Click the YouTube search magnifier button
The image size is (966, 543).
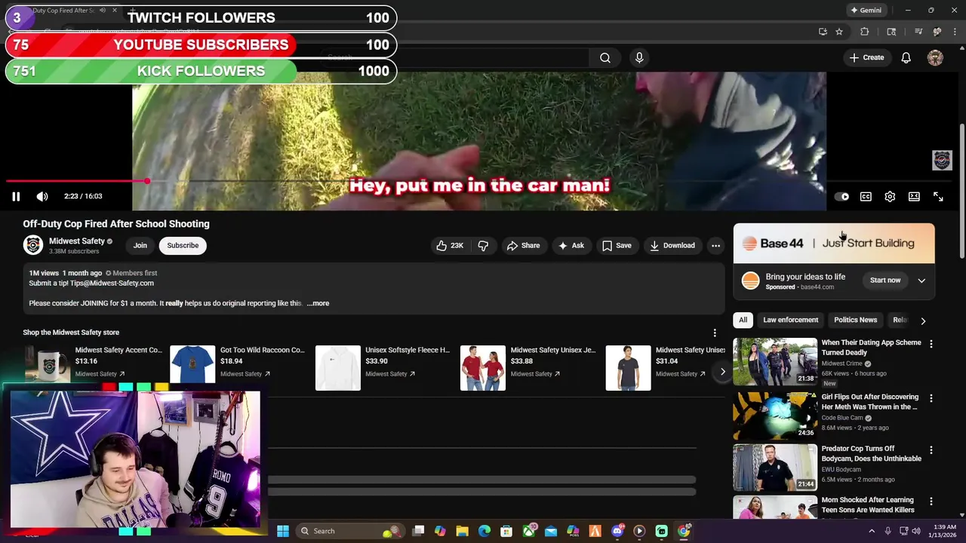(605, 58)
